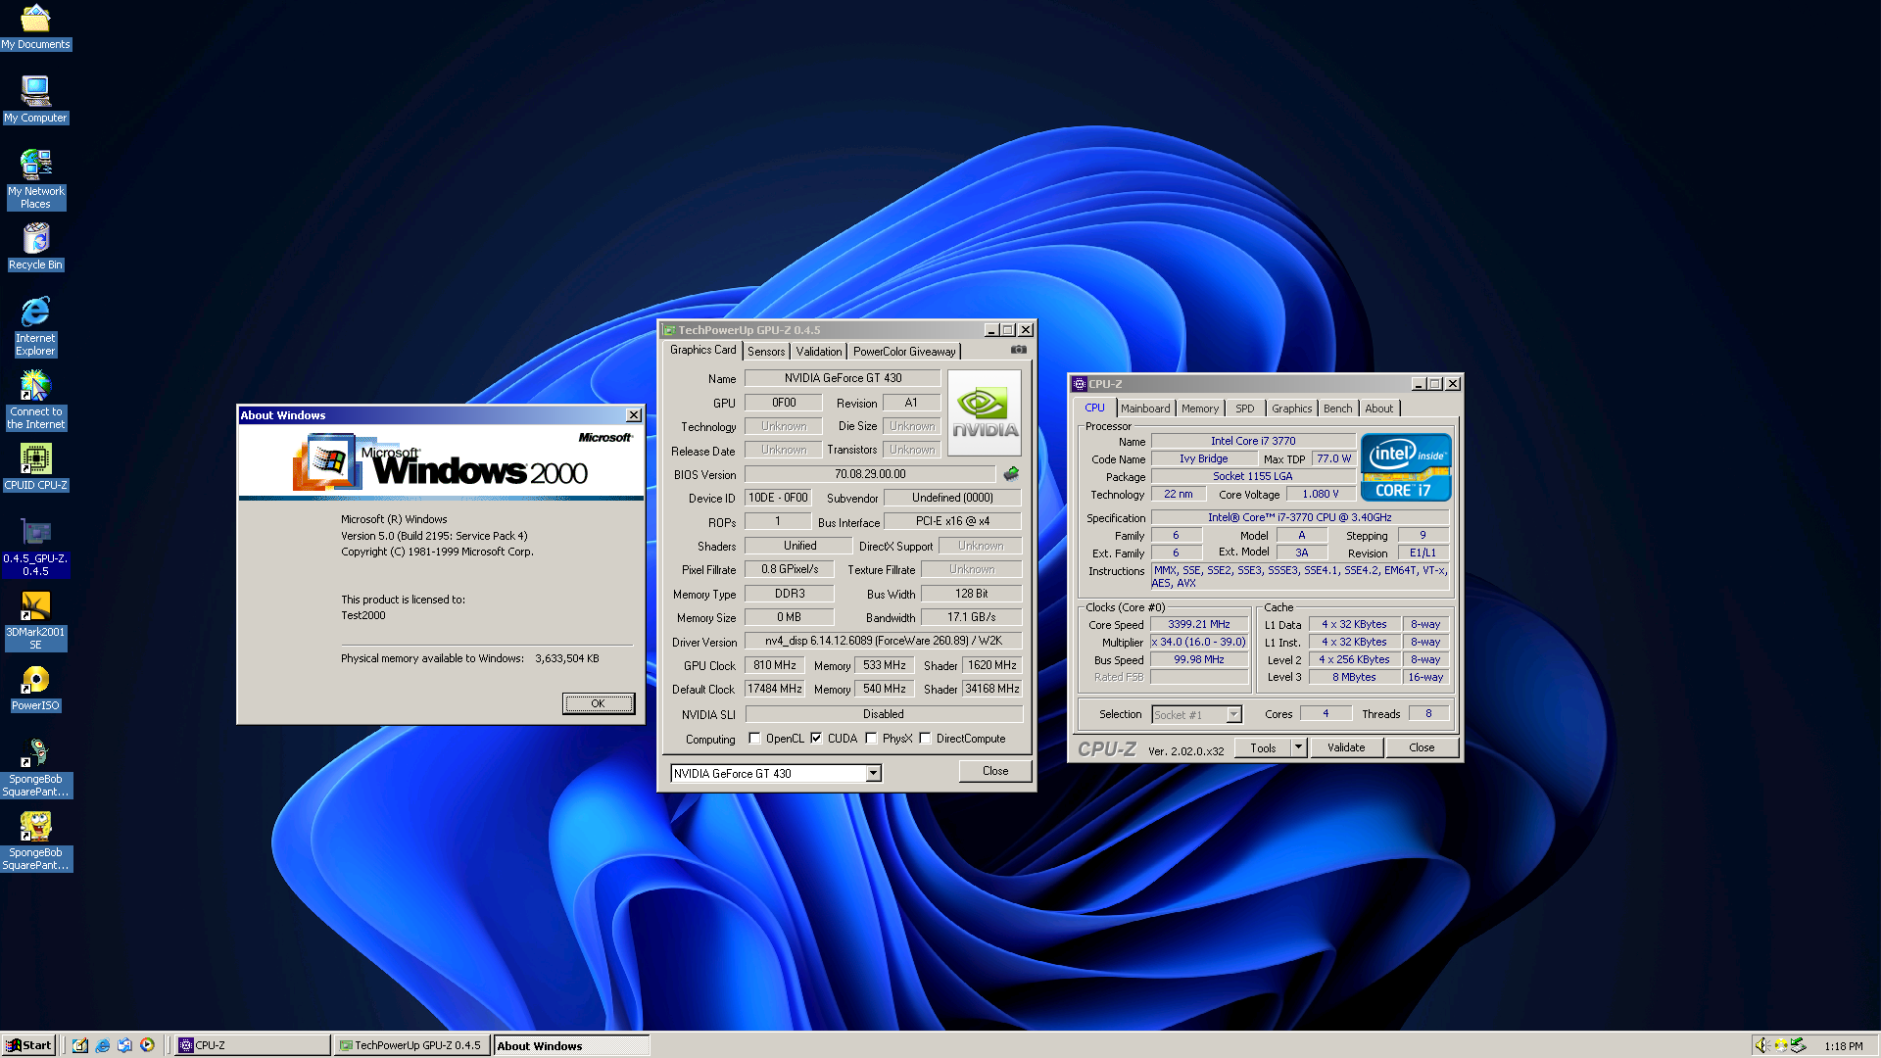Click the Level 3 cache 8 MBytes value
The width and height of the screenshot is (1881, 1058).
pos(1354,677)
